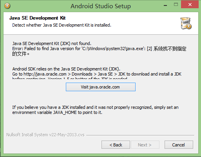Go back with the < Back button

click(x=116, y=145)
